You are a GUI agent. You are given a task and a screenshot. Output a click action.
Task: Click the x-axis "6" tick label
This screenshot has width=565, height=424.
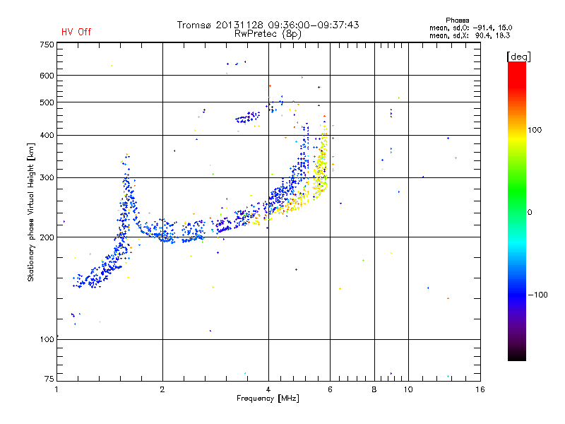(x=330, y=389)
